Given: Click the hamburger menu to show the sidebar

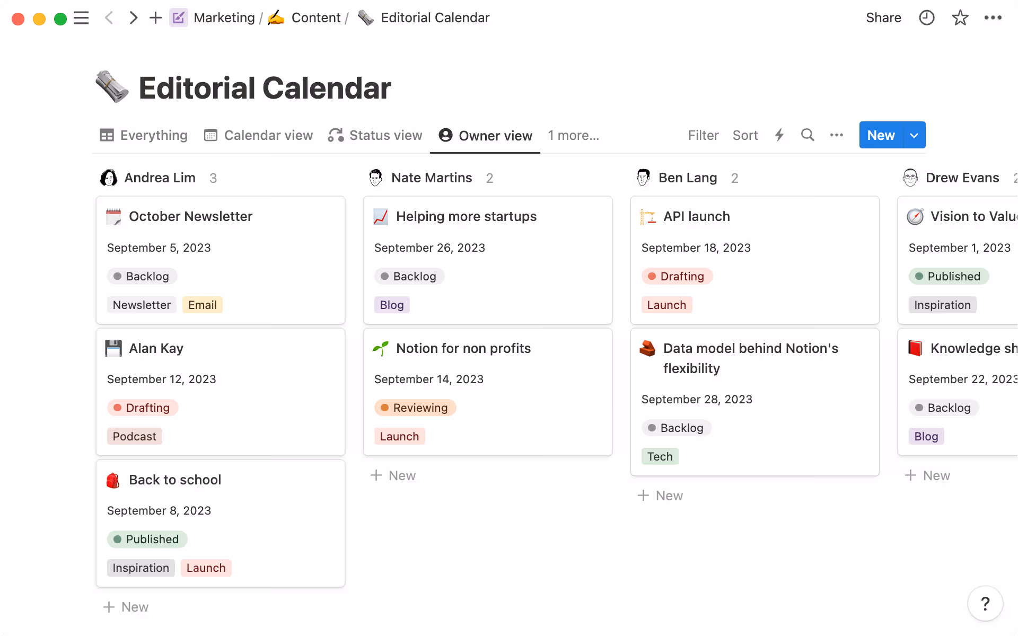Looking at the screenshot, I should coord(81,17).
